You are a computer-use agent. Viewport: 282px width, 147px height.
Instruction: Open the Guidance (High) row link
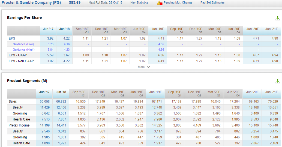(23, 49)
